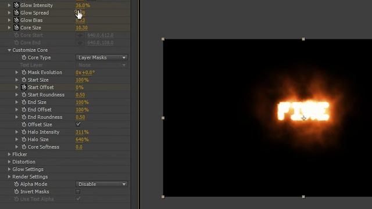Image resolution: width=372 pixels, height=209 pixels.
Task: Toggle the Glow Bias stopwatch
Action: pyautogui.click(x=16, y=20)
